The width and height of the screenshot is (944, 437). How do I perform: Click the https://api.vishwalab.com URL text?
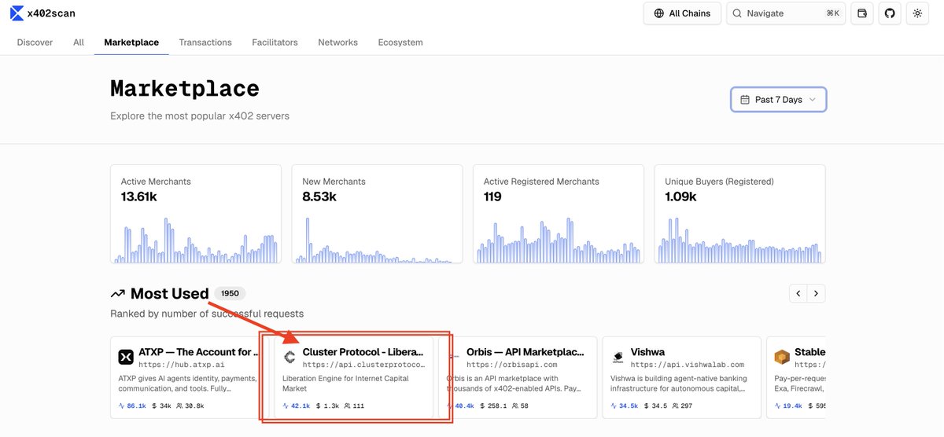pyautogui.click(x=688, y=365)
